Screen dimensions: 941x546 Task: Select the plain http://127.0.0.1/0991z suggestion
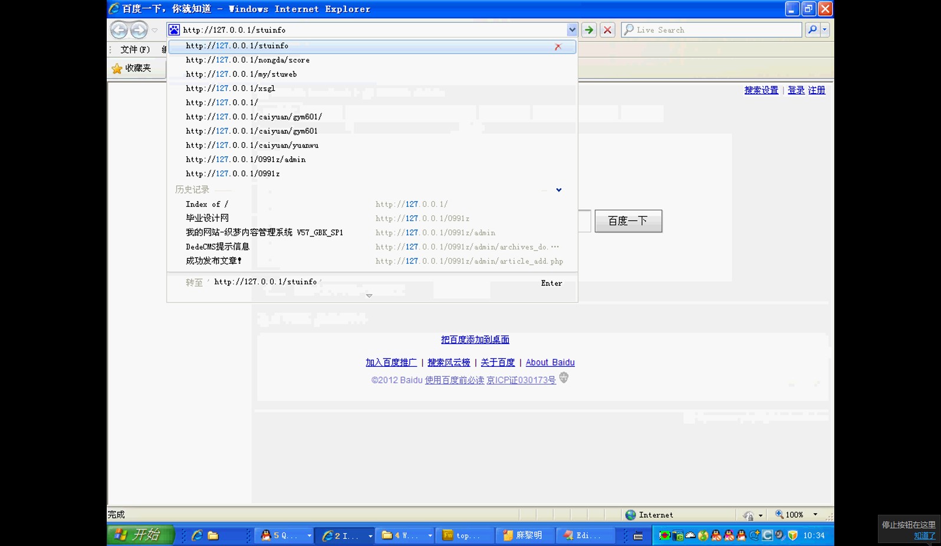pos(372,174)
